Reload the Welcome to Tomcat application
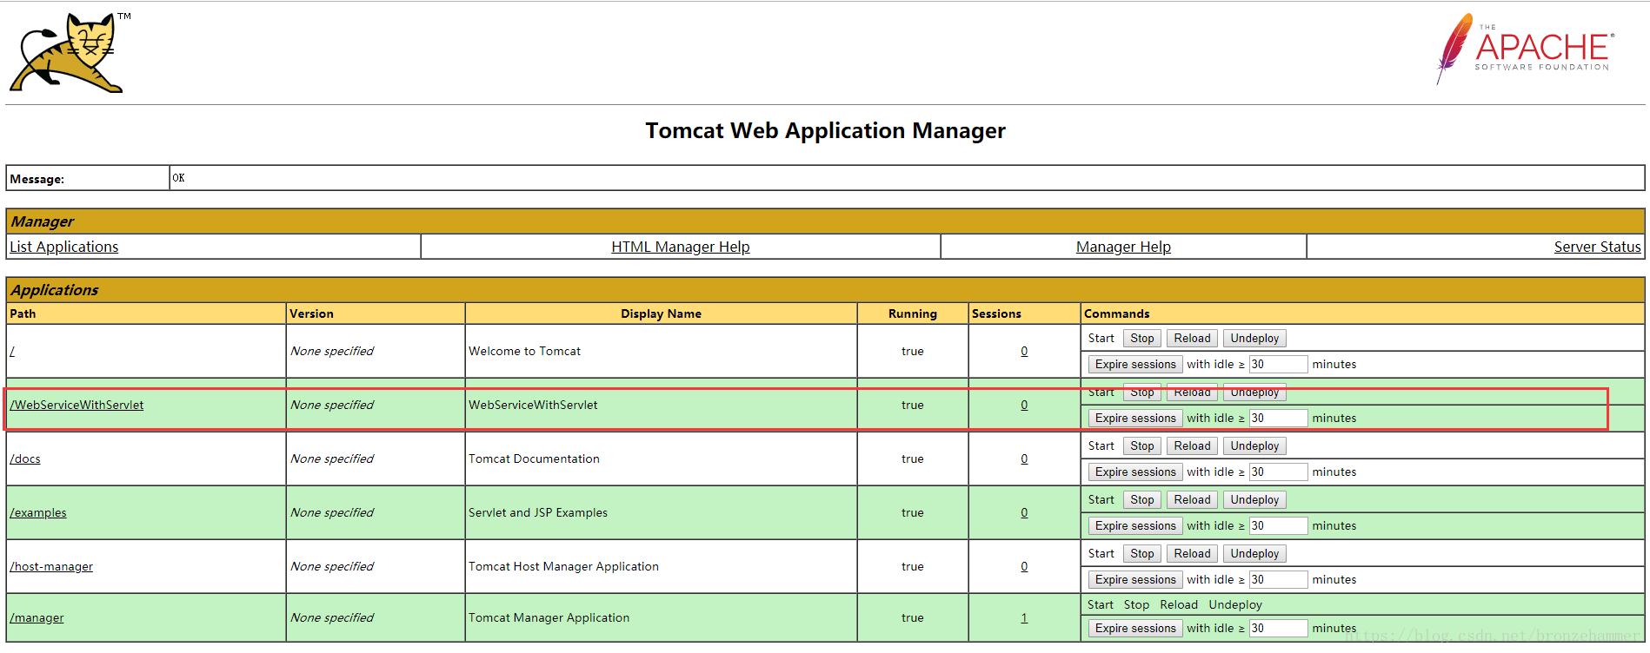The height and width of the screenshot is (653, 1650). pos(1192,339)
